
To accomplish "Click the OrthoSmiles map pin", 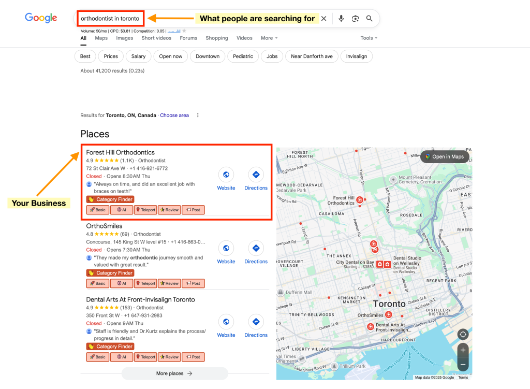I will tap(389, 314).
